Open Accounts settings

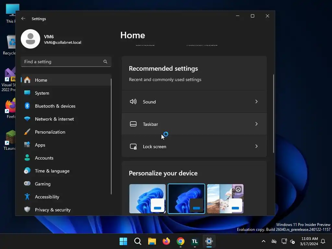pos(66,158)
